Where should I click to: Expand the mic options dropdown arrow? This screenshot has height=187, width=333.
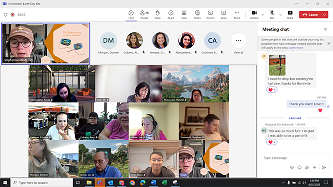pyautogui.click(x=280, y=14)
